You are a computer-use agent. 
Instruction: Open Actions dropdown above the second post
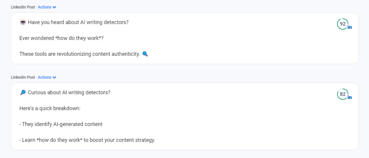47,77
